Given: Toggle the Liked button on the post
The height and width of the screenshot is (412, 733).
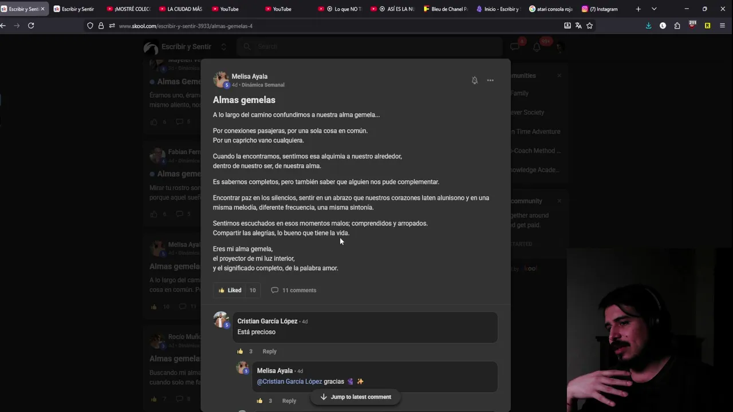Looking at the screenshot, I should point(230,290).
